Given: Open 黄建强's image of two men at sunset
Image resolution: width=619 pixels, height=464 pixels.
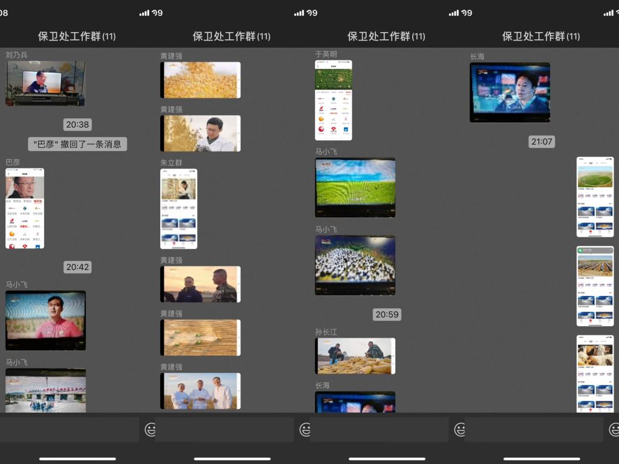Looking at the screenshot, I should 200,284.
